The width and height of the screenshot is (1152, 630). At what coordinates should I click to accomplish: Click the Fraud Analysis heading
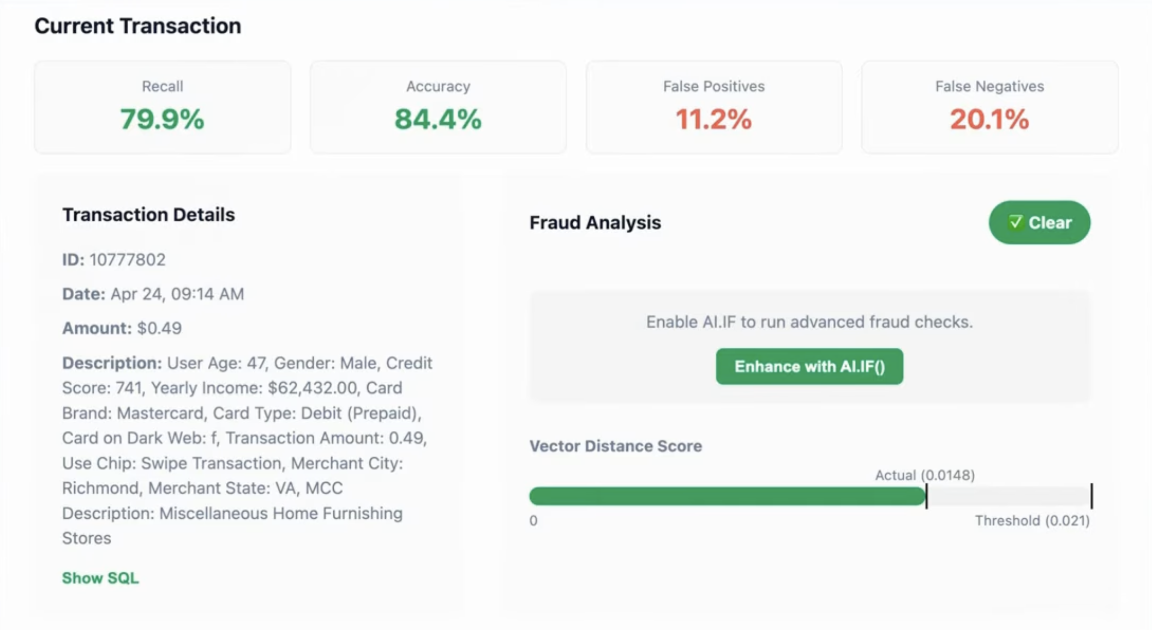click(595, 222)
